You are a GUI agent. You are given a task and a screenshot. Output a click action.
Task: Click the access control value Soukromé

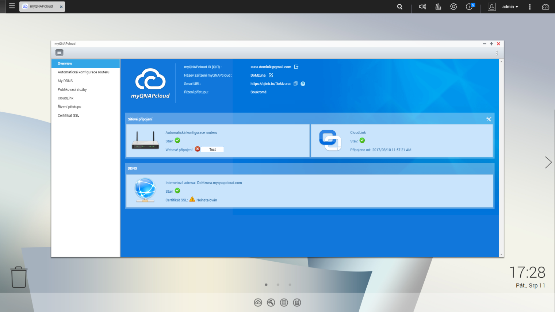[x=259, y=92]
